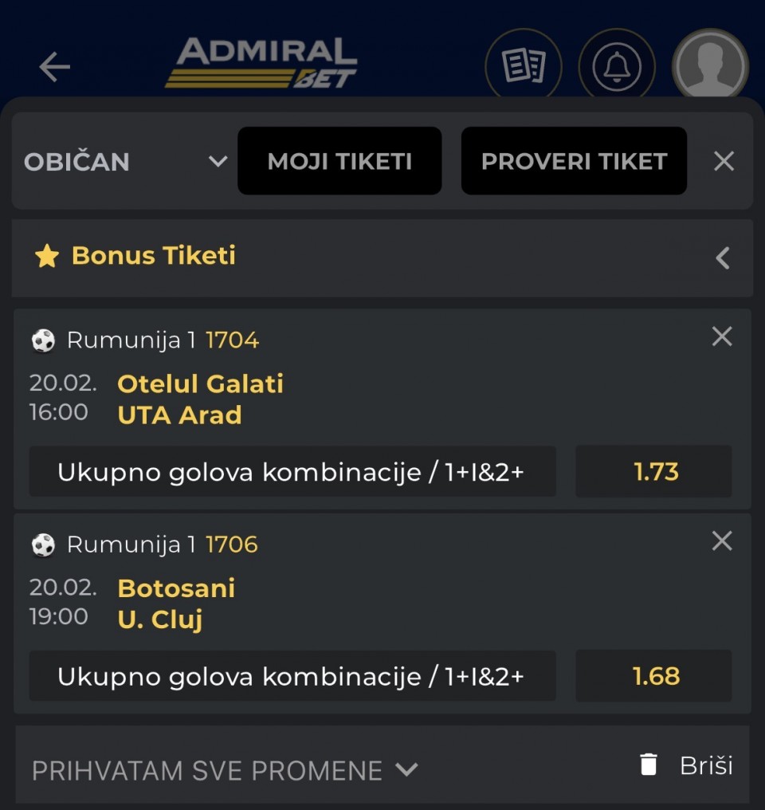Open notifications bell icon
Image resolution: width=765 pixels, height=810 pixels.
coord(617,67)
